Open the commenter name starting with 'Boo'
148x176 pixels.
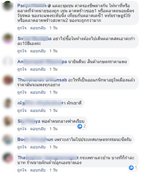click(35, 139)
